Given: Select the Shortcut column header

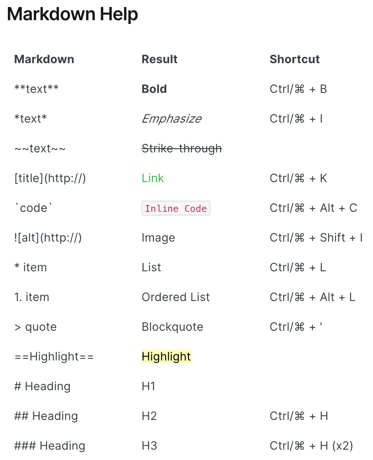Looking at the screenshot, I should [295, 59].
